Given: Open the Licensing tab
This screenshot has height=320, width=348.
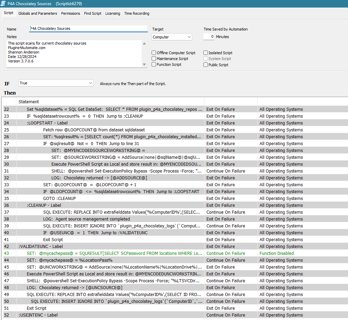Looking at the screenshot, I should (x=112, y=13).
